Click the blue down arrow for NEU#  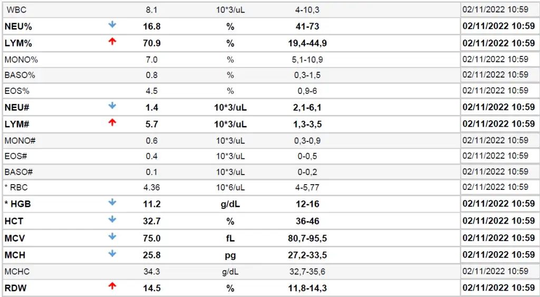tap(112, 106)
